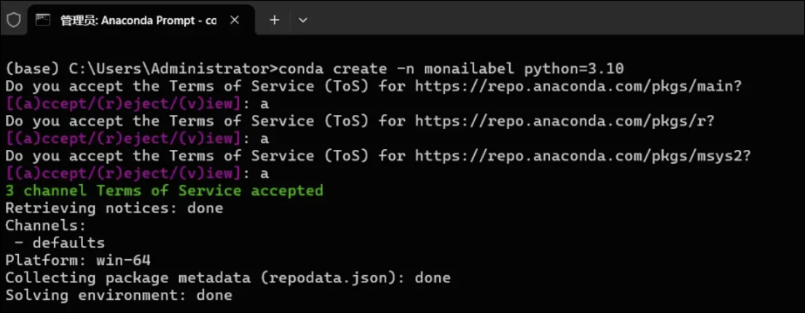
Task: Click the terminal icon on the tab
Action: coord(44,20)
